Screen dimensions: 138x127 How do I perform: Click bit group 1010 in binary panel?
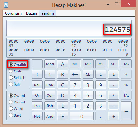click(x=76, y=50)
